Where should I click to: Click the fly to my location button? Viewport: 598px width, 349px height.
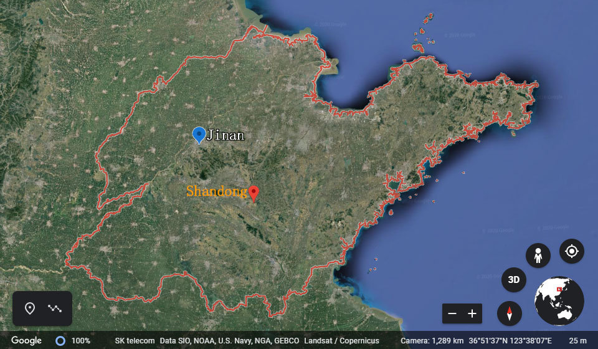pyautogui.click(x=572, y=251)
